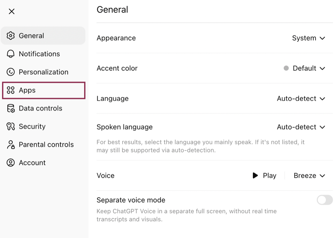This screenshot has width=335, height=238.
Task: Switch to the Notifications settings tab
Action: pyautogui.click(x=39, y=54)
